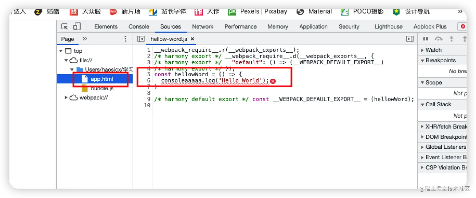Switch to the Network tab
This screenshot has height=198, width=476.
pyautogui.click(x=203, y=27)
